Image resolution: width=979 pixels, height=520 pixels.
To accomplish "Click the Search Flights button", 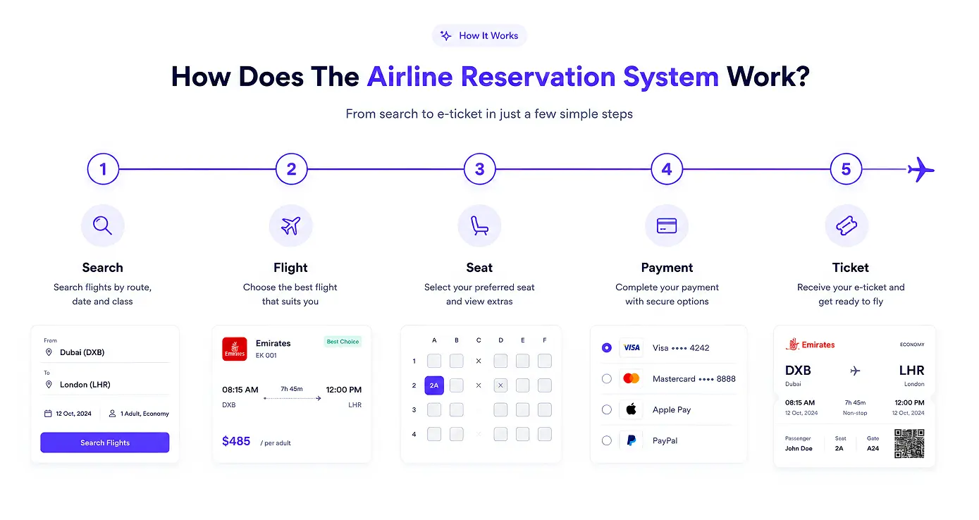I will pos(105,442).
